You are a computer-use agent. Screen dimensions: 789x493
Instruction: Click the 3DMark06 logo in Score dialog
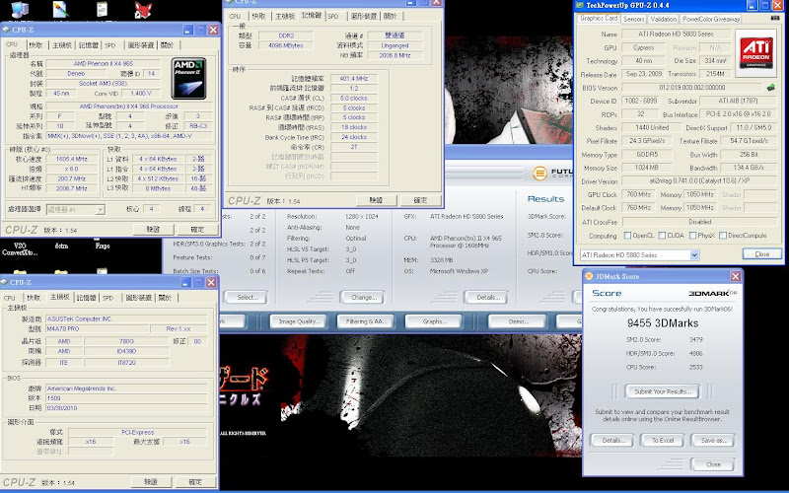coord(712,293)
